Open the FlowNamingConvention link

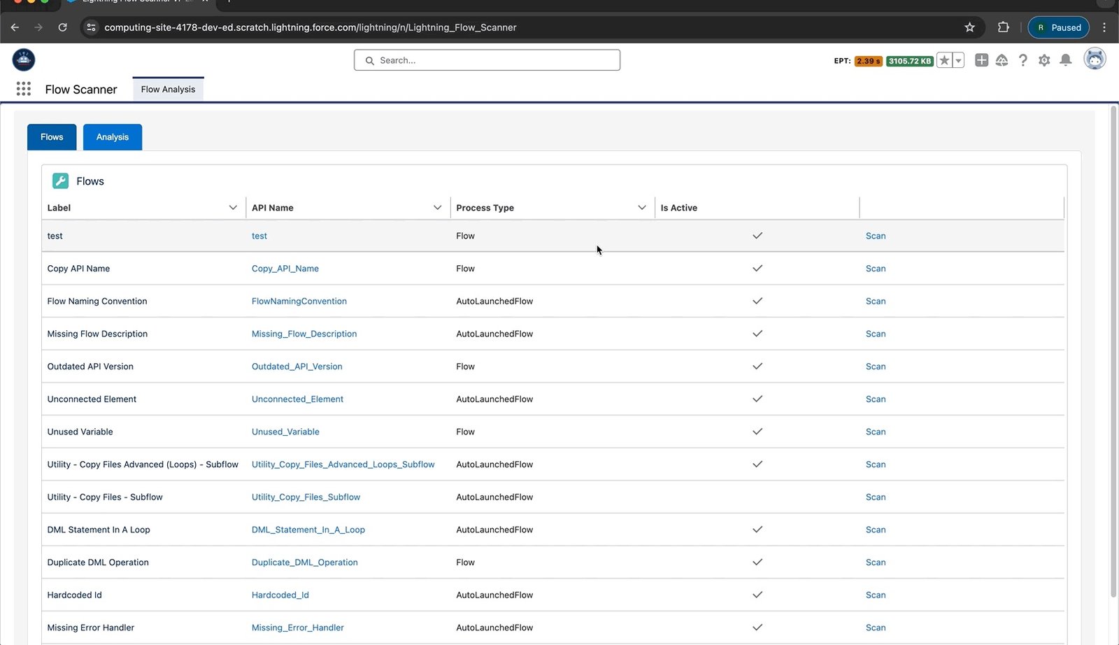(299, 302)
